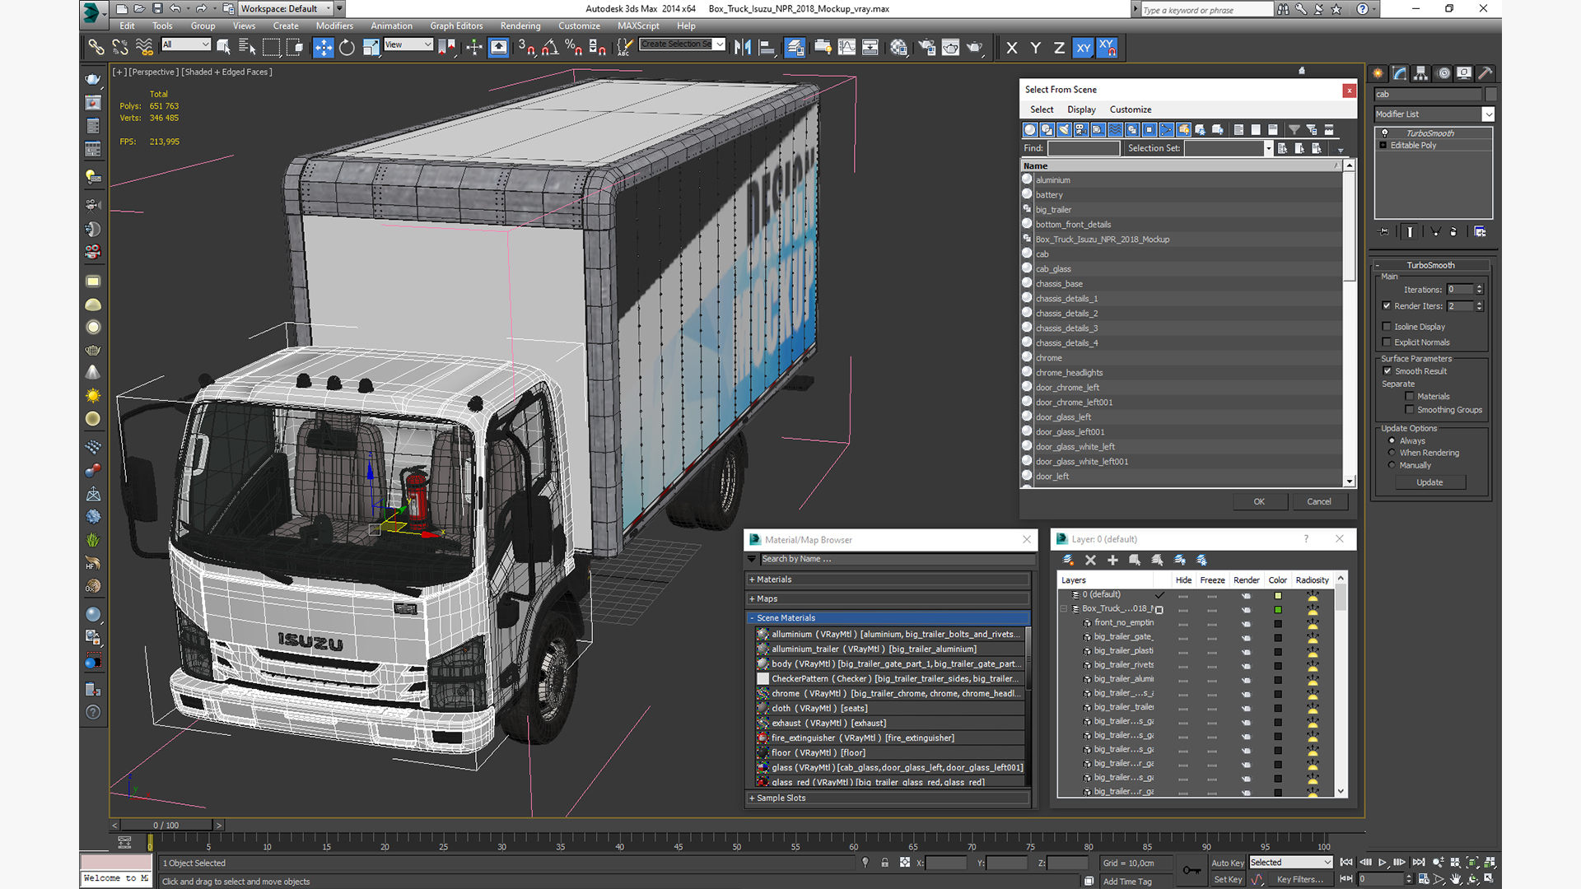
Task: Click Delete layer X icon in Layer dialog
Action: (x=1090, y=560)
